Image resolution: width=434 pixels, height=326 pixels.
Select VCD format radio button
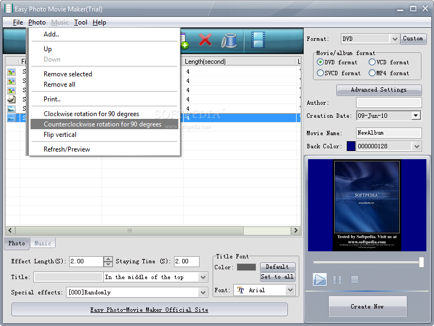(x=372, y=62)
